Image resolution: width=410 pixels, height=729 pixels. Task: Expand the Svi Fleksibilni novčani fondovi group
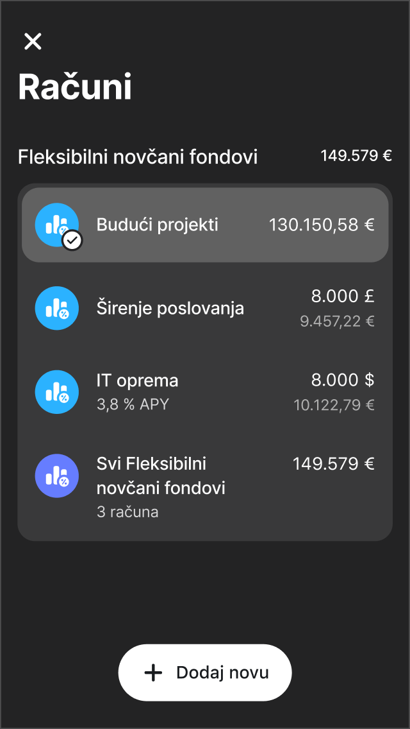pos(205,485)
